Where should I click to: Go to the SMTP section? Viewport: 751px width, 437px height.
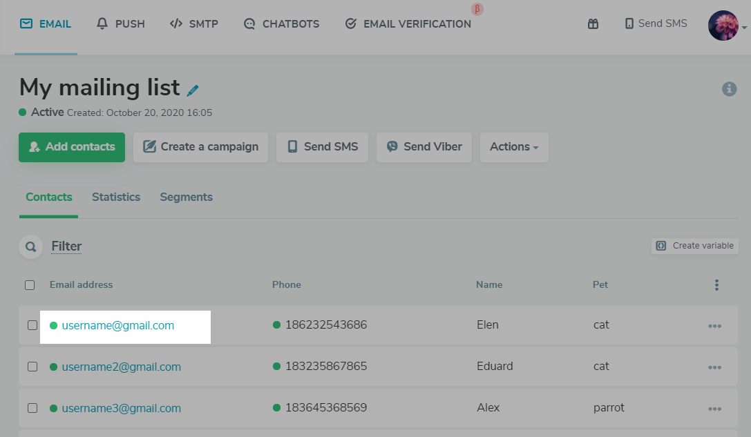point(194,24)
